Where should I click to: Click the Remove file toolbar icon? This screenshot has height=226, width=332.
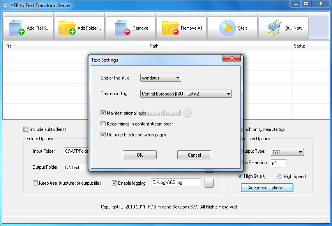coord(122,28)
